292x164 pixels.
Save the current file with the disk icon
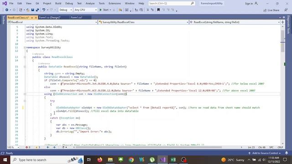[32, 10]
